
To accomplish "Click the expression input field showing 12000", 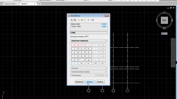I will tap(88, 33).
